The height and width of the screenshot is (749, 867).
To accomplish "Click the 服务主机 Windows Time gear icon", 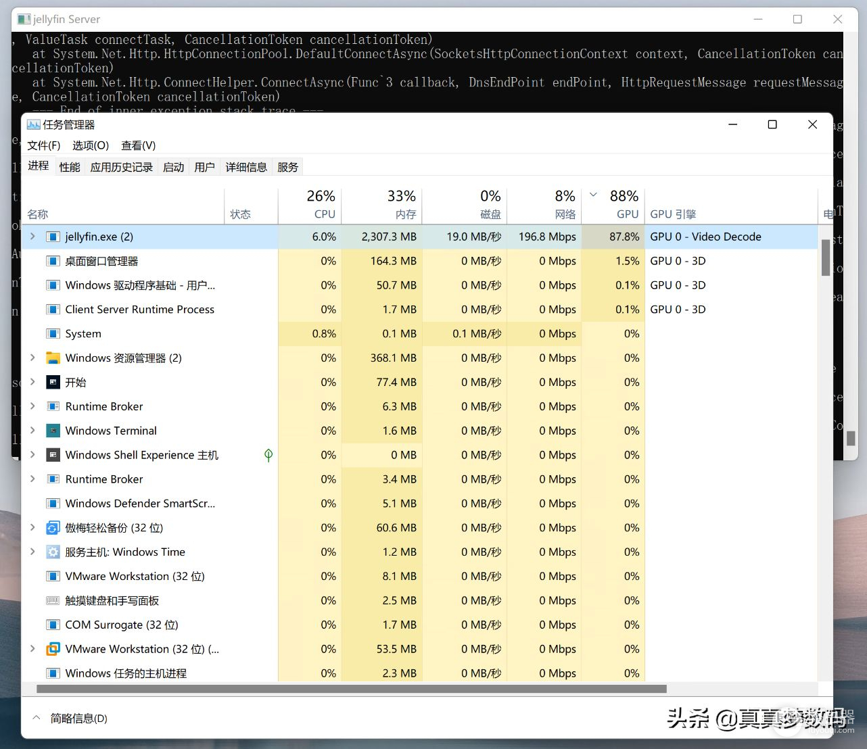I will point(53,552).
